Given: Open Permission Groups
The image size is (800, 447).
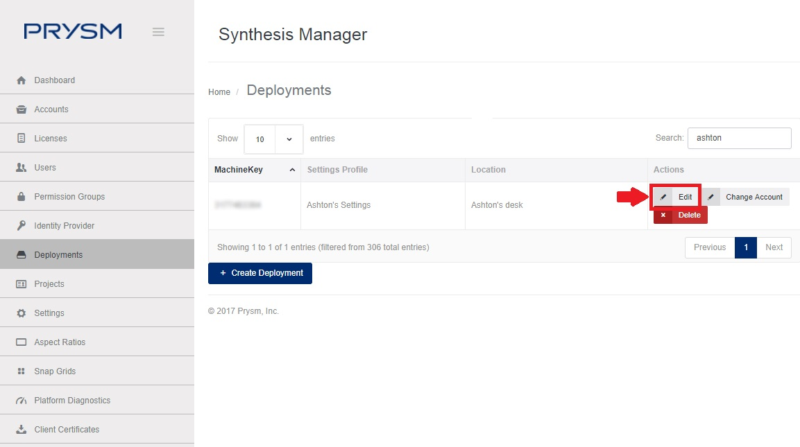Looking at the screenshot, I should [97, 196].
